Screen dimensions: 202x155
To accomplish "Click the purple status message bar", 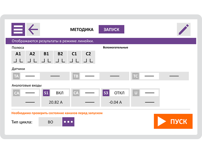I will (101, 41).
